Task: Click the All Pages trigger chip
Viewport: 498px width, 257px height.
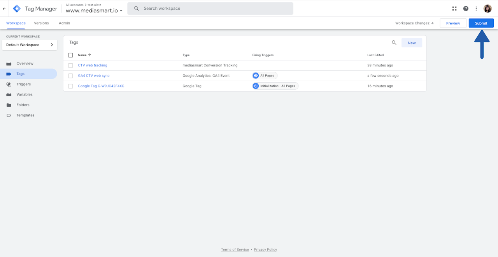Action: point(265,76)
